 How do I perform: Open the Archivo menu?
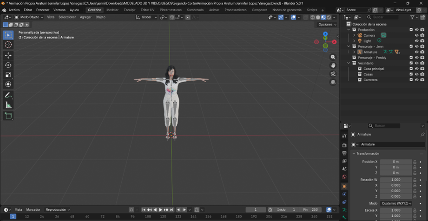[14, 10]
